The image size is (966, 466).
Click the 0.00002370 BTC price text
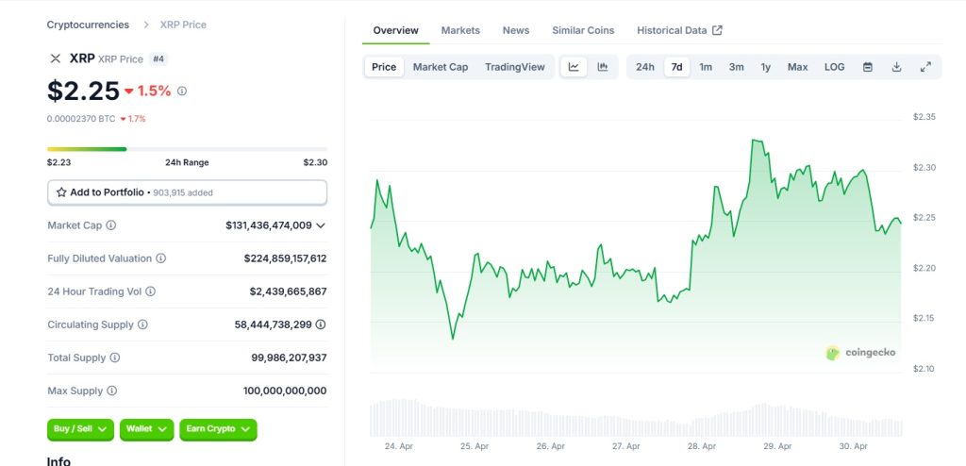coord(81,119)
